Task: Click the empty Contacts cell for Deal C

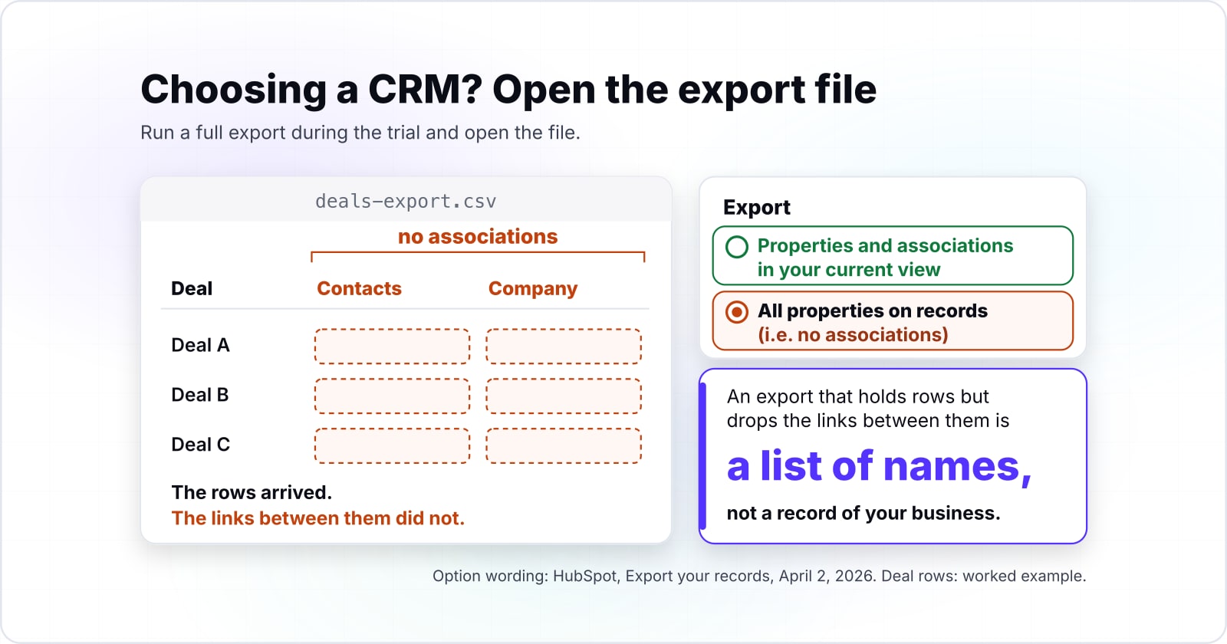Action: tap(392, 446)
